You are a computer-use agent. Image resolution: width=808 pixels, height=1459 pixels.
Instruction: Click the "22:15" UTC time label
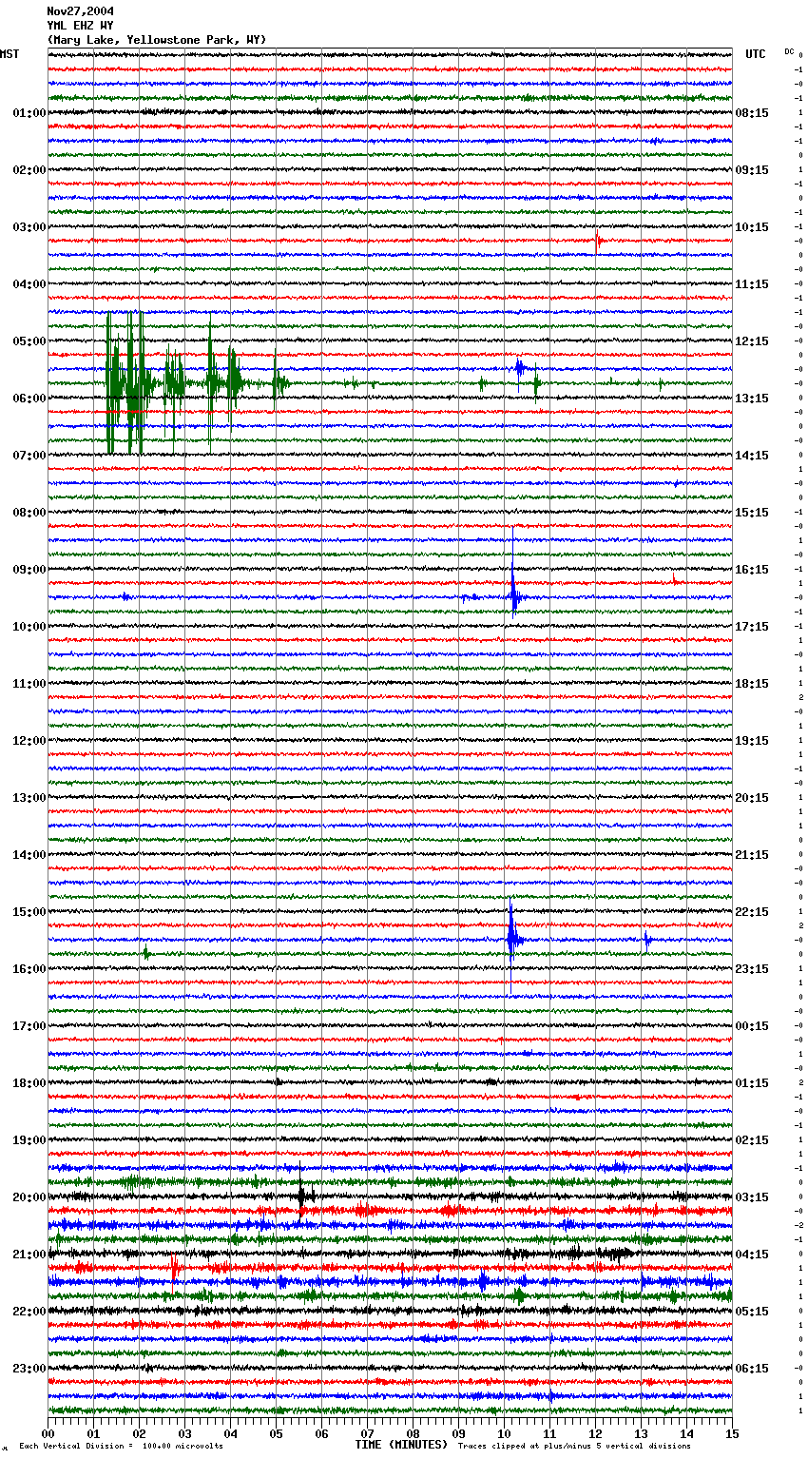(752, 912)
